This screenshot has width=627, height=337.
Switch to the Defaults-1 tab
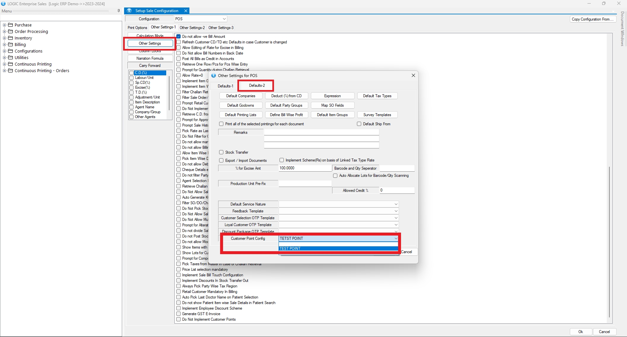click(x=225, y=86)
